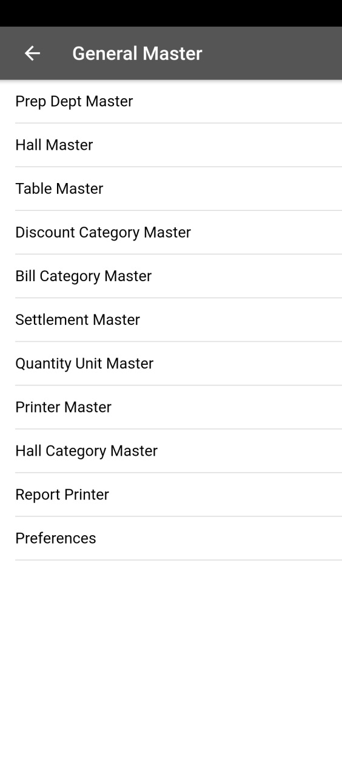
Task: Open Discount Category Master
Action: tap(171, 232)
